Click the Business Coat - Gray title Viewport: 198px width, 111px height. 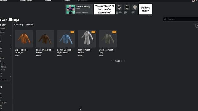tap(106, 51)
